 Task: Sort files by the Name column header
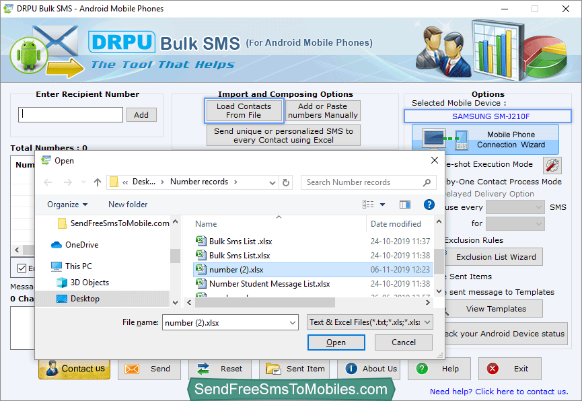coord(206,224)
